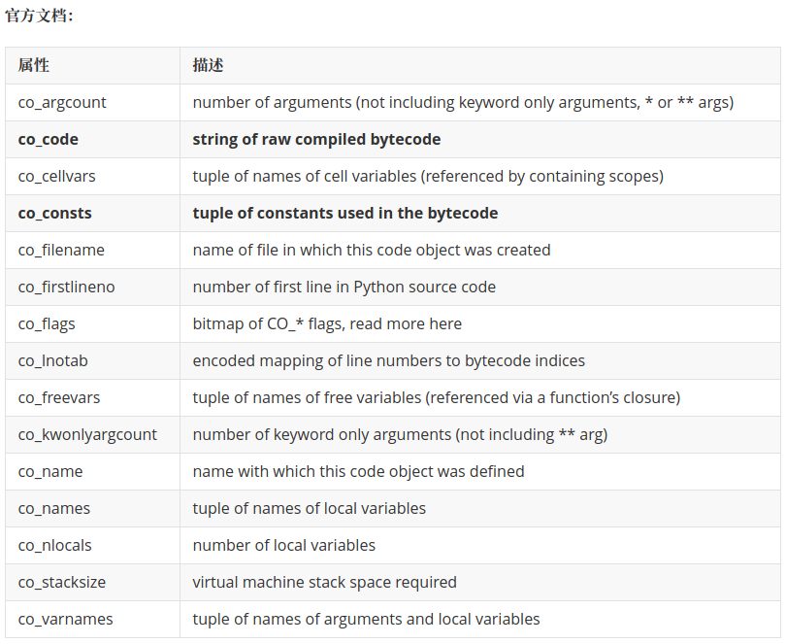Click the co_stacksize attribute cell
This screenshot has width=786, height=644.
[62, 582]
